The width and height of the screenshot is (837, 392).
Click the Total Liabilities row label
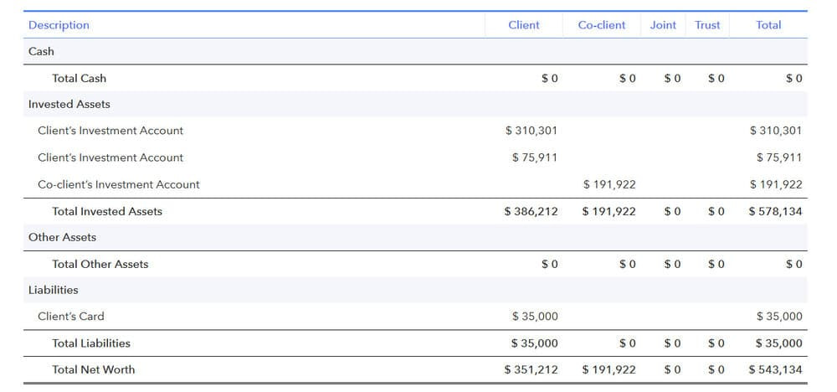(x=91, y=343)
